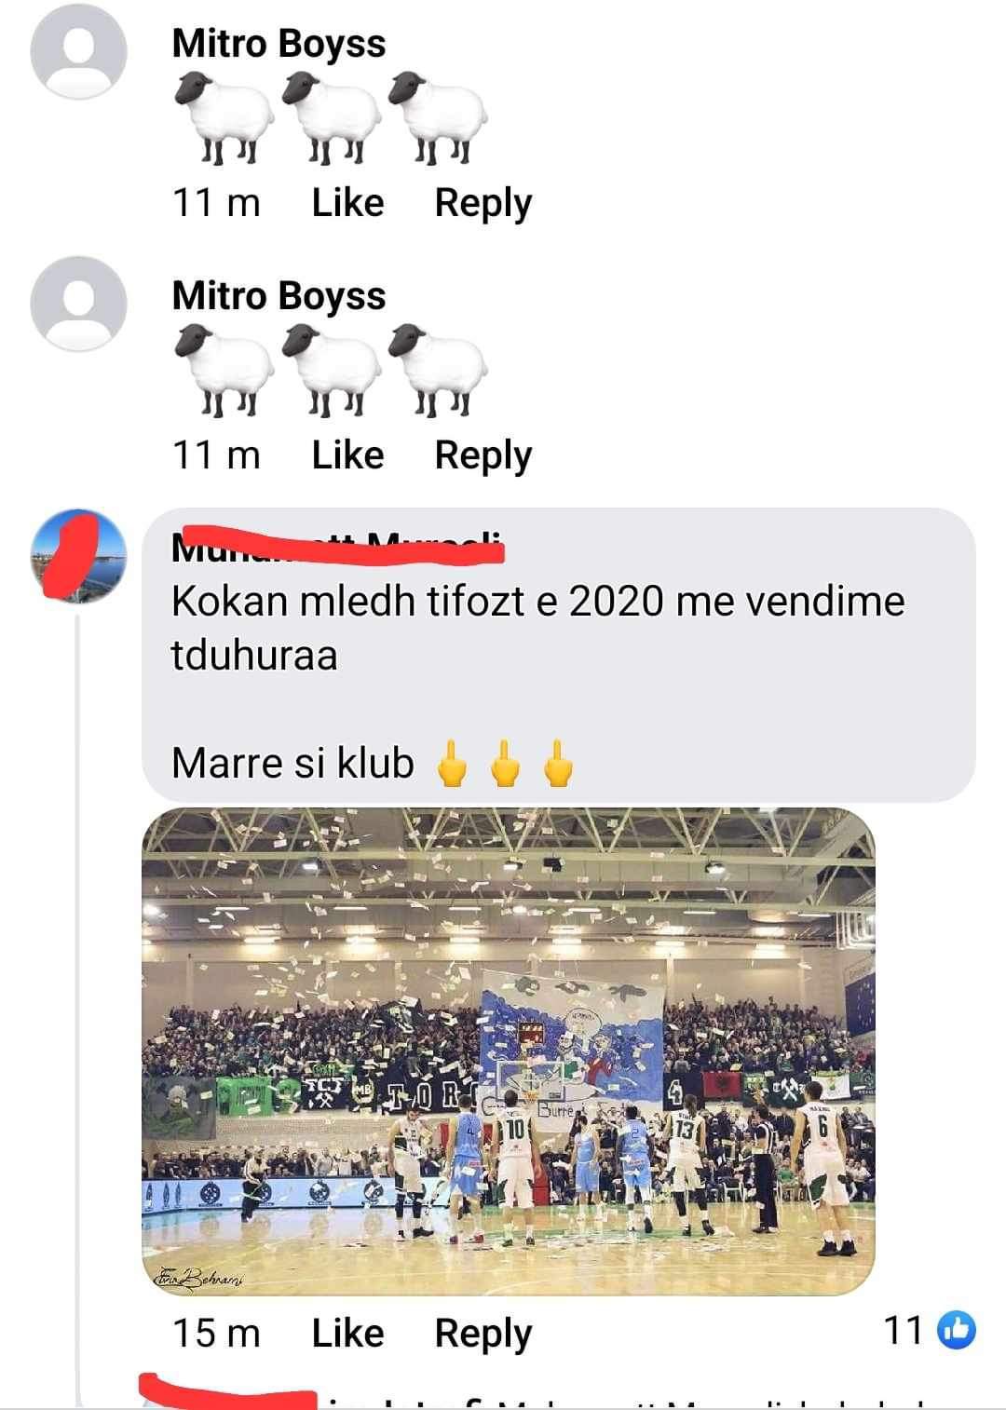1006x1410 pixels.
Task: Open the basketball arena photo
Action: [x=509, y=1051]
